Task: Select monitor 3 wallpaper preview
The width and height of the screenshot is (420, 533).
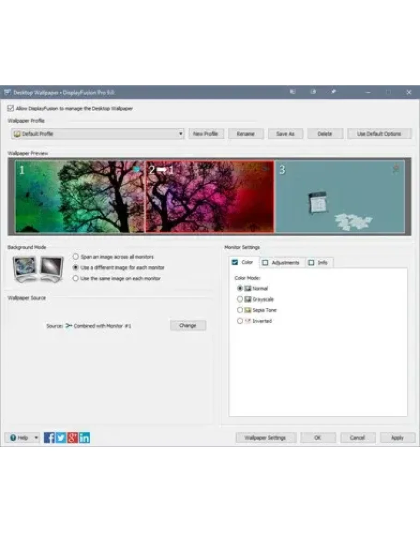Action: (340, 198)
